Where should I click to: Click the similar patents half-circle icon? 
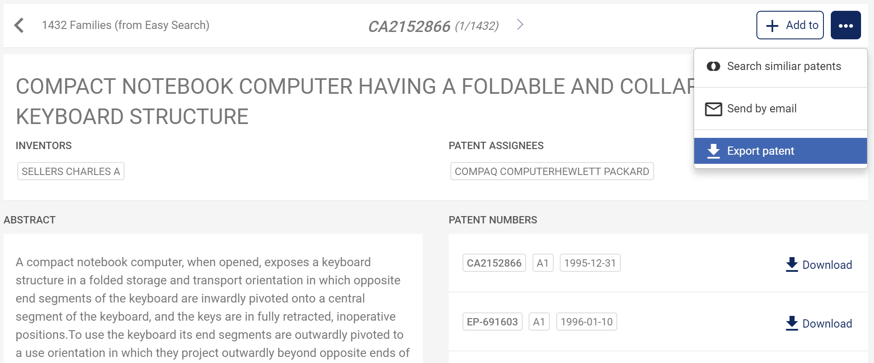point(713,66)
